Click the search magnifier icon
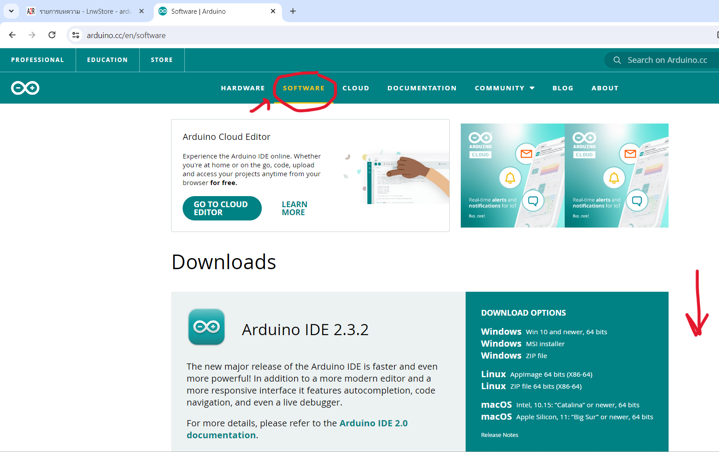This screenshot has width=719, height=452. tap(617, 60)
